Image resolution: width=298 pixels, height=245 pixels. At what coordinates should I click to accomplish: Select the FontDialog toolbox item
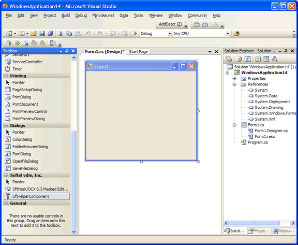[37, 154]
